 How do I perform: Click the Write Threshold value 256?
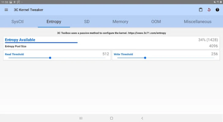tap(214, 54)
